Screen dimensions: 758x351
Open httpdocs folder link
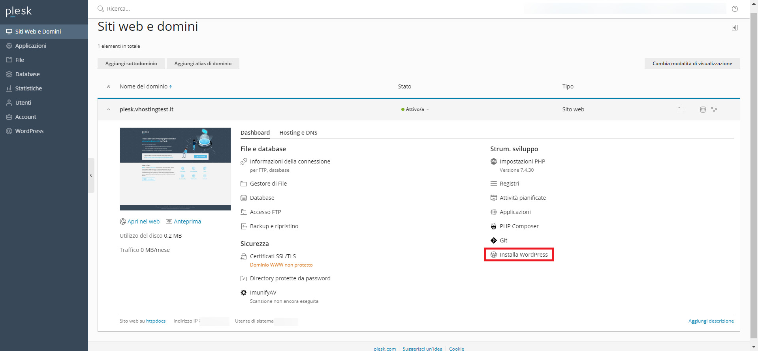tap(156, 321)
